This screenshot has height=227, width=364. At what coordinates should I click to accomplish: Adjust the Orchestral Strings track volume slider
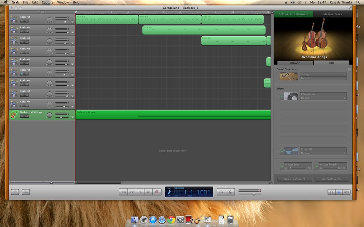62,117
